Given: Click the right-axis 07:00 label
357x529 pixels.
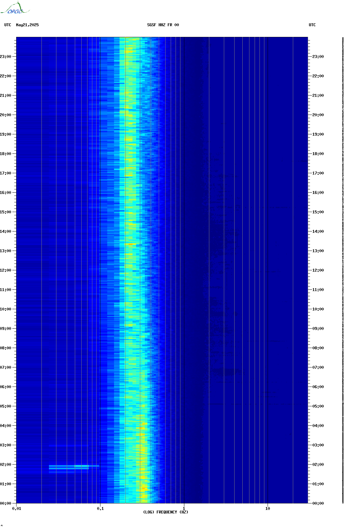Looking at the screenshot, I should pyautogui.click(x=318, y=367).
